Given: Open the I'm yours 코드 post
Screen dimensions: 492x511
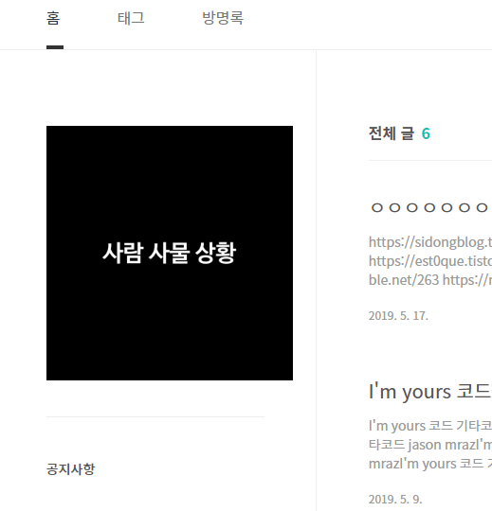Looking at the screenshot, I should (430, 391).
